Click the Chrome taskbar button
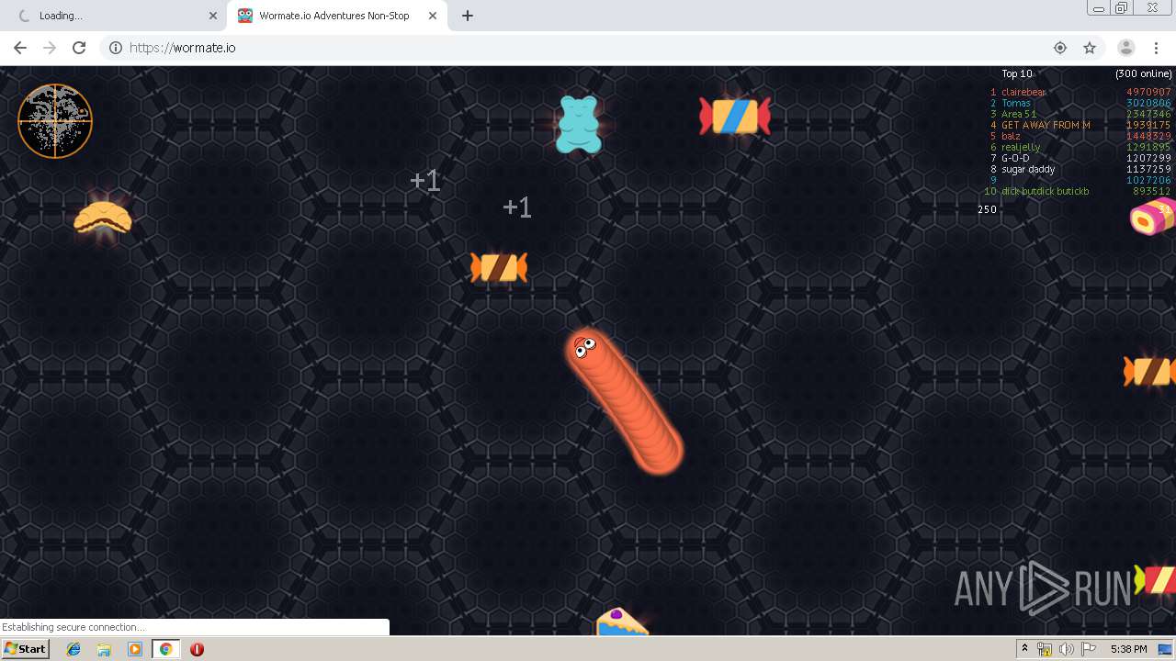Viewport: 1176px width, 661px height. [x=166, y=649]
